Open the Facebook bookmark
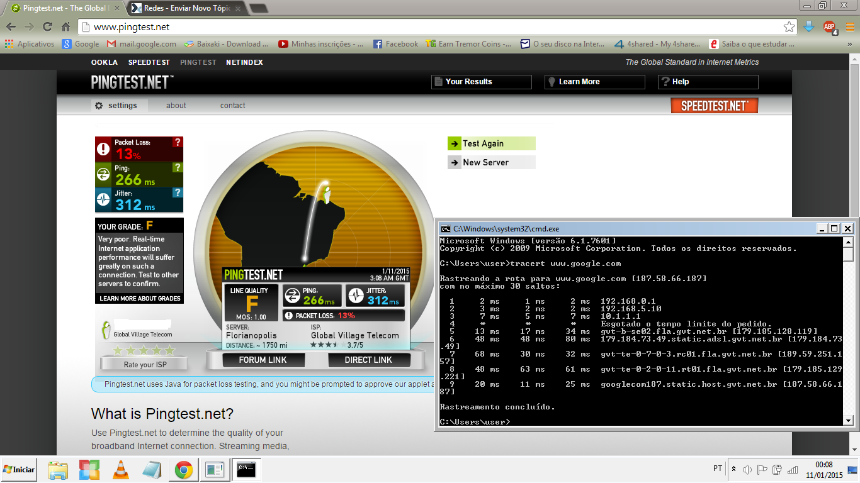Image resolution: width=860 pixels, height=483 pixels. point(395,44)
